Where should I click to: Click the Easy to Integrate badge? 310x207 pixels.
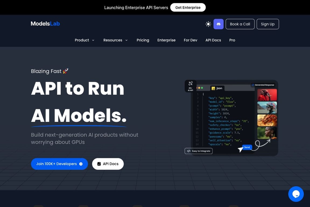[x=199, y=151]
